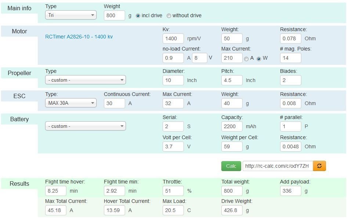Choose the W unit for Max Current
348x219 pixels.
coord(259,59)
